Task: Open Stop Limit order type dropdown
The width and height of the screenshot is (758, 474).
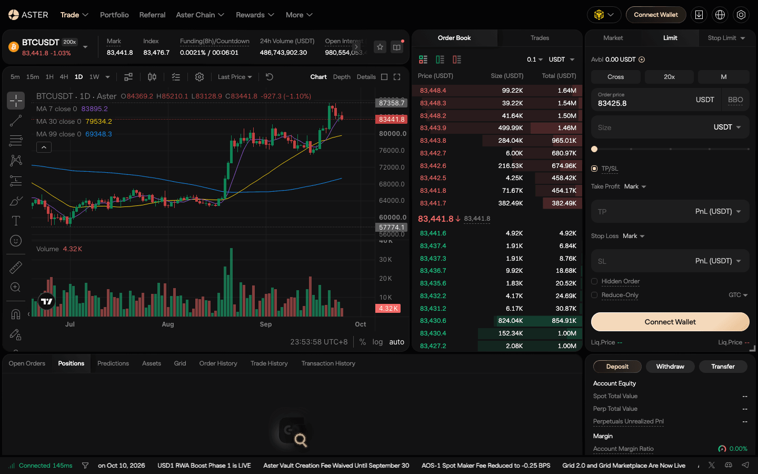Action: 726,38
